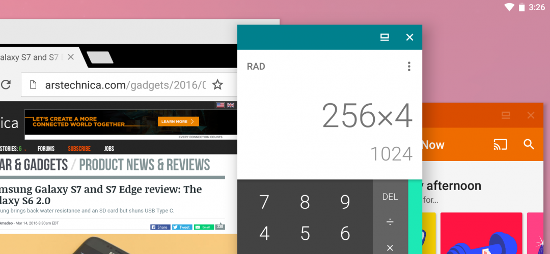This screenshot has height=254, width=550.
Task: Open search in the orange app
Action: (529, 144)
